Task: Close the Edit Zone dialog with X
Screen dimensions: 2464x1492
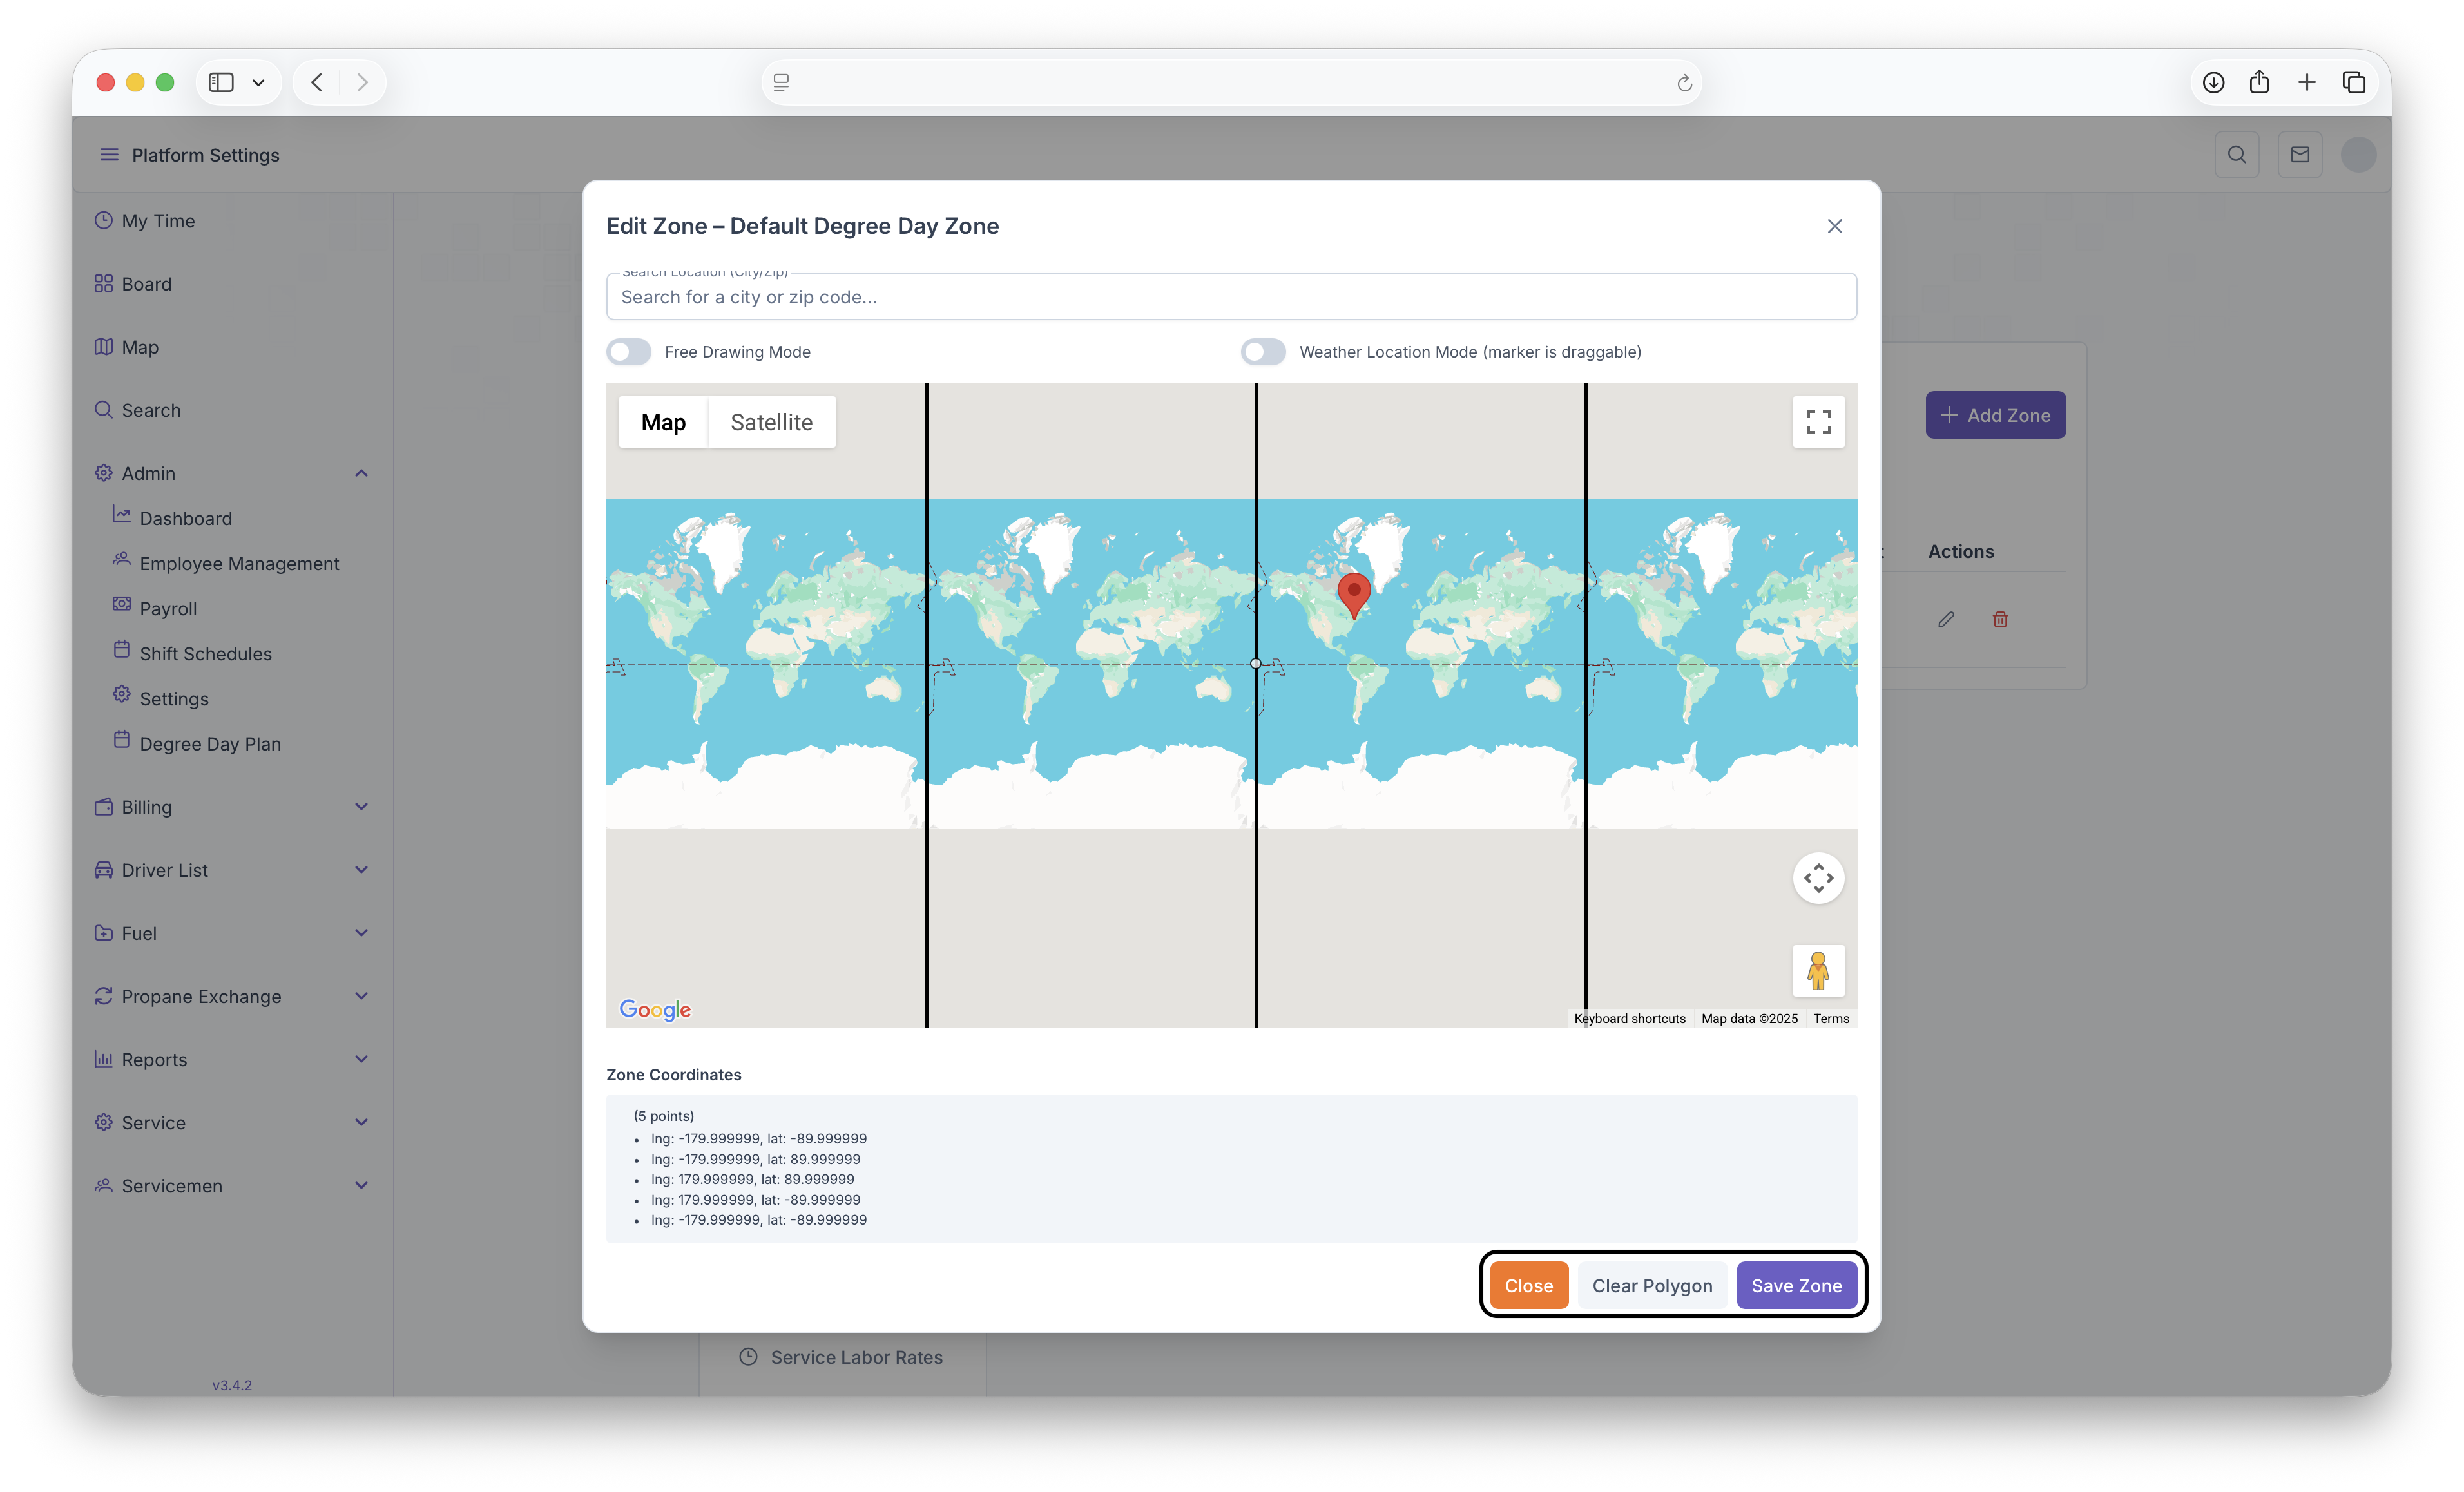Action: pyautogui.click(x=1834, y=226)
